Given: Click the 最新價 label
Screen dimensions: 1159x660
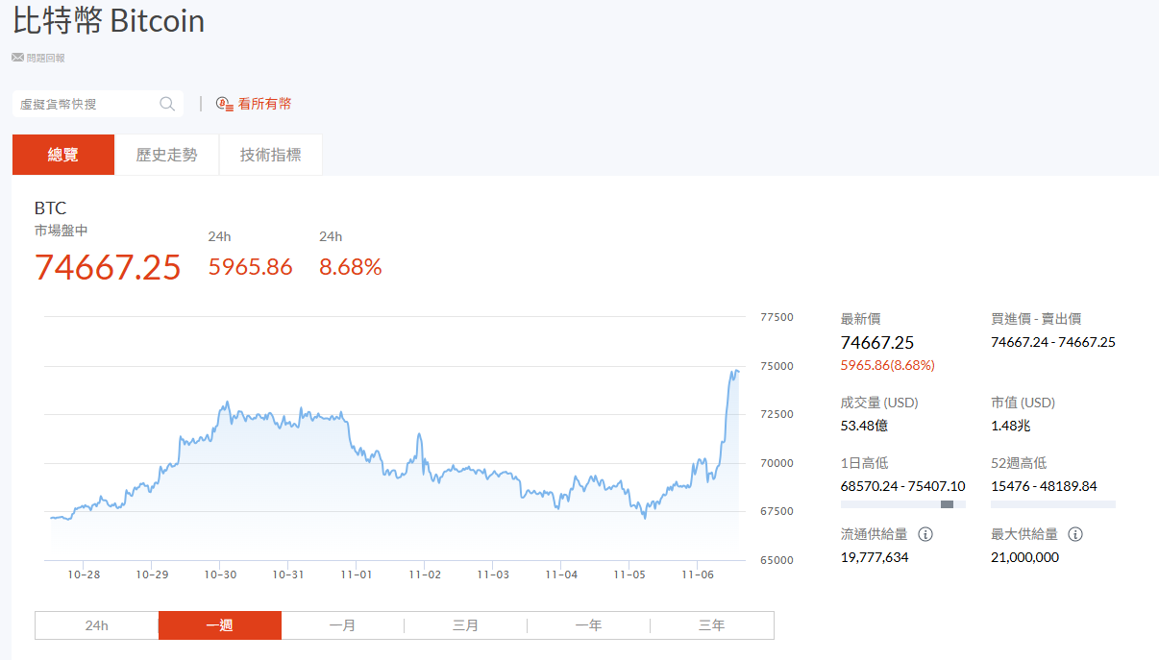Looking at the screenshot, I should [861, 319].
